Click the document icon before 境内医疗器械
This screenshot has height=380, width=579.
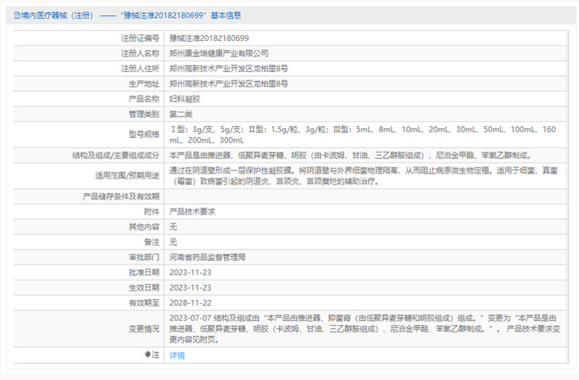pyautogui.click(x=15, y=15)
